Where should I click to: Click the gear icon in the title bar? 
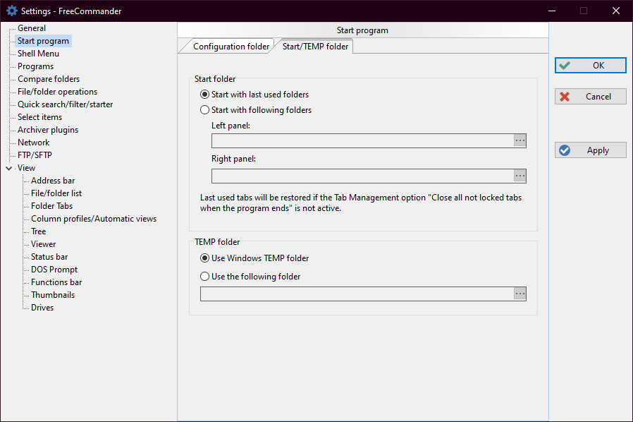click(x=11, y=11)
